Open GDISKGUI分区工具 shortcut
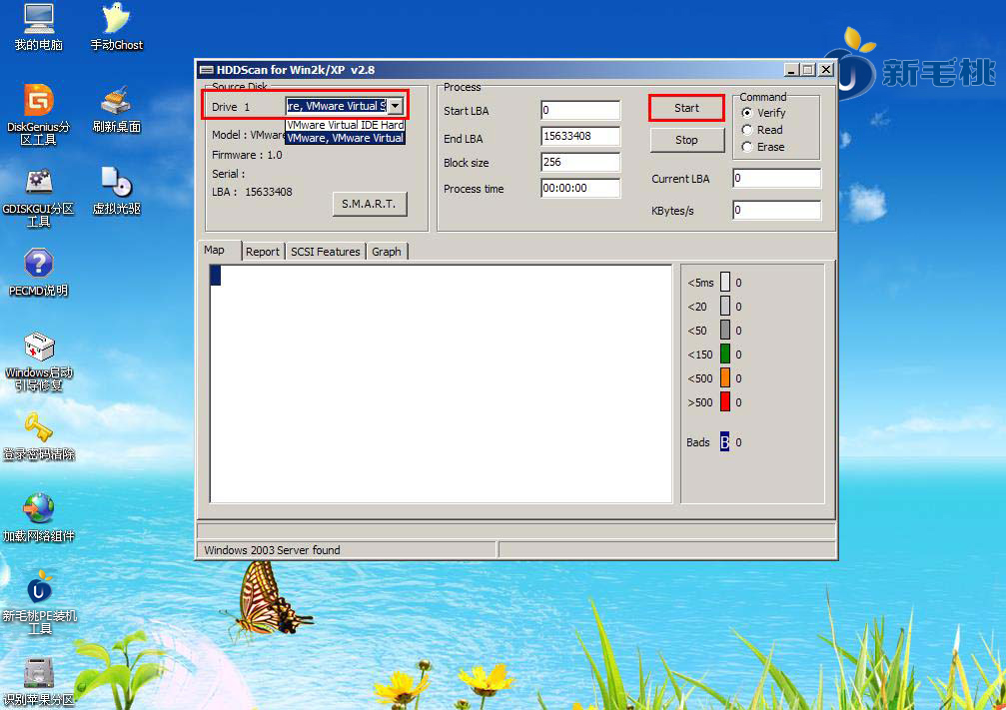The width and height of the screenshot is (1006, 710). 39,197
